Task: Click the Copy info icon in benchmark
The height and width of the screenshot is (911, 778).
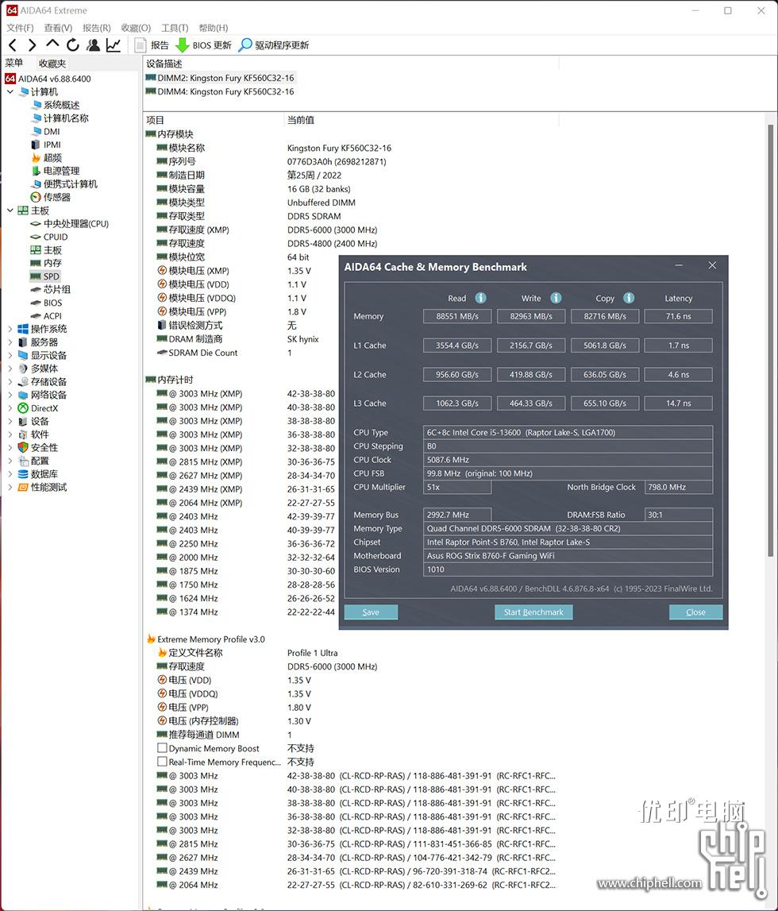Action: pos(629,298)
